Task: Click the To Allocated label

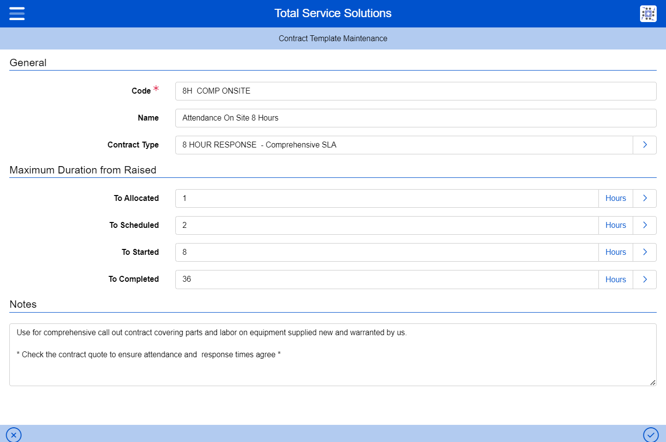Action: coord(136,198)
